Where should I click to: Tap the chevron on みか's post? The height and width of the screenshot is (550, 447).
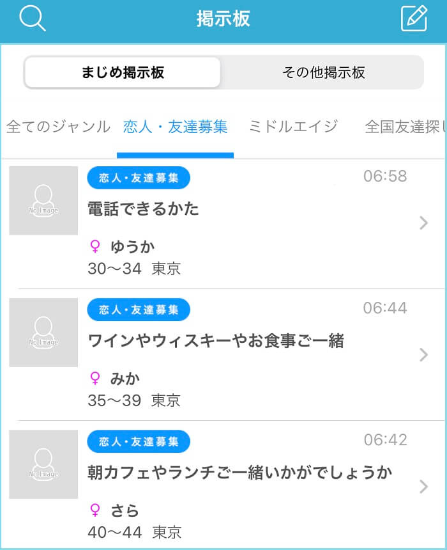(x=423, y=356)
